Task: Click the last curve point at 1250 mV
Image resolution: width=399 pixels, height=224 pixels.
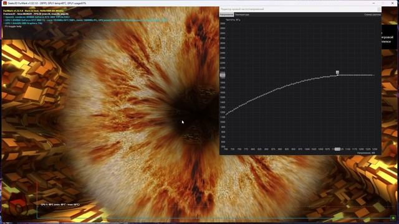Action: [x=374, y=75]
